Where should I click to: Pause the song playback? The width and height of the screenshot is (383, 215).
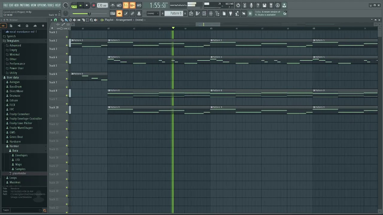[x=80, y=5]
